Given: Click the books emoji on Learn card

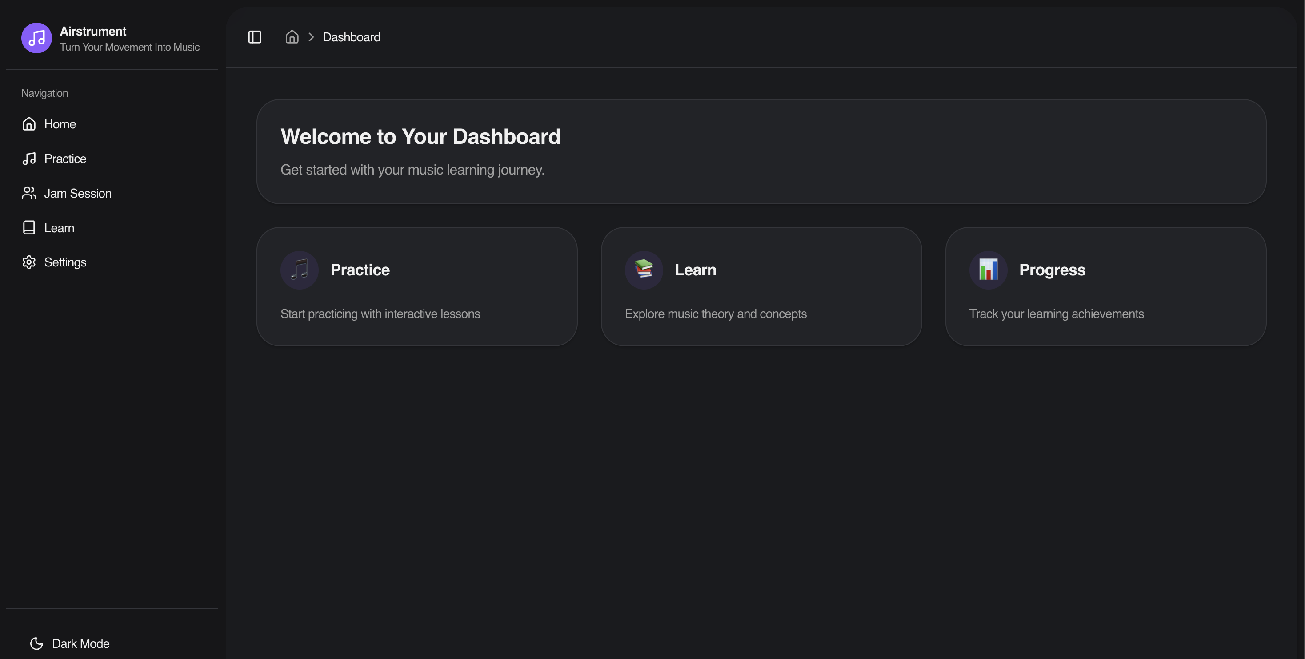Looking at the screenshot, I should 643,270.
